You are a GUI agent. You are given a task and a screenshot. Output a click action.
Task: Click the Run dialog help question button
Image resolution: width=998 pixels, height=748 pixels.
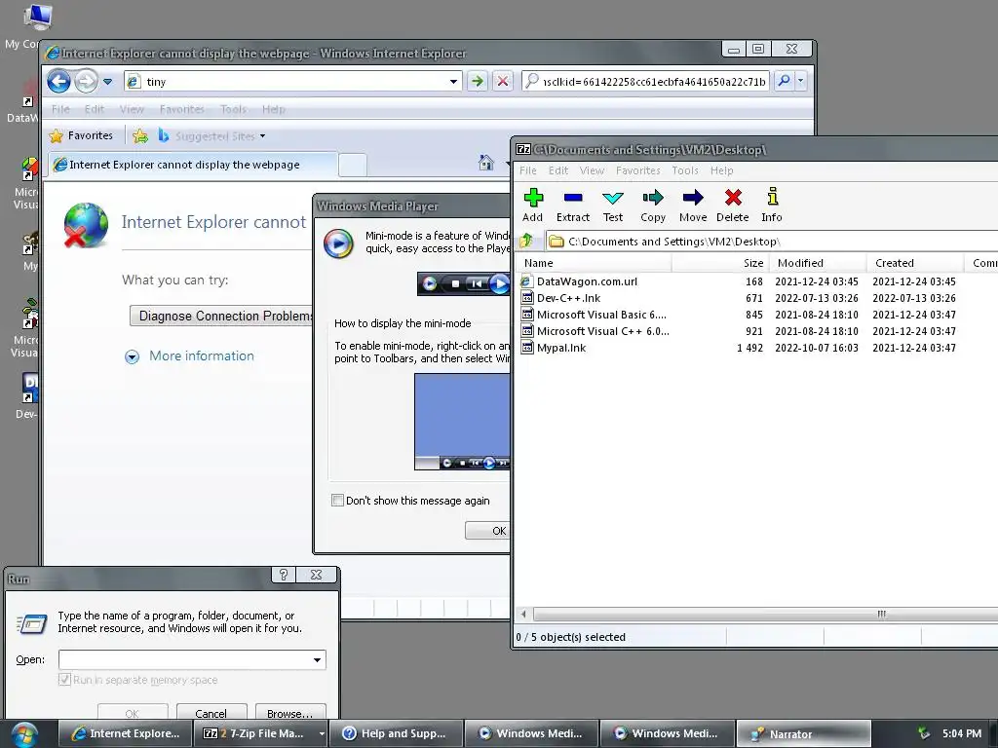[x=284, y=575]
